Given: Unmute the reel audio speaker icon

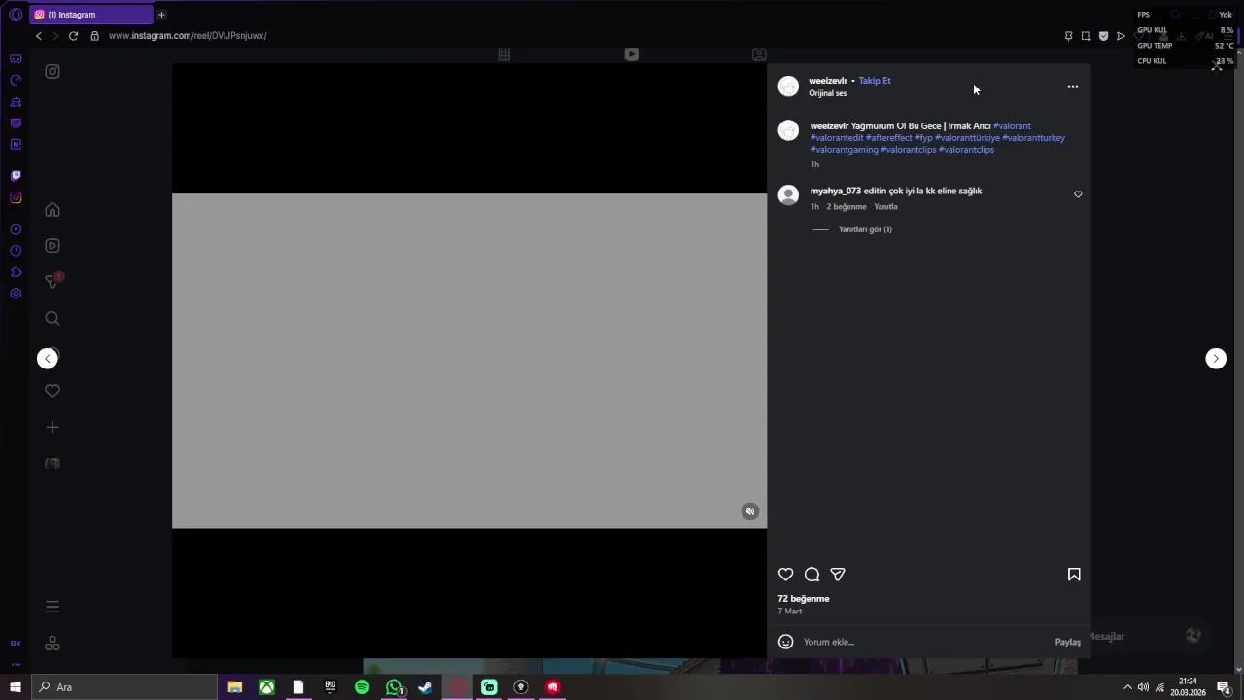Looking at the screenshot, I should tap(749, 511).
